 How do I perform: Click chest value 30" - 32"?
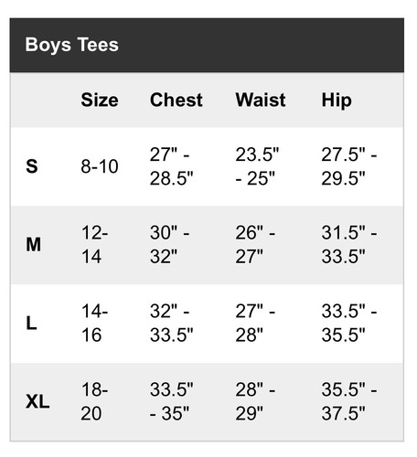click(x=169, y=245)
